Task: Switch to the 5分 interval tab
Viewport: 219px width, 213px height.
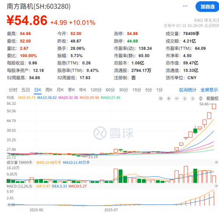Action: pyautogui.click(x=148, y=90)
